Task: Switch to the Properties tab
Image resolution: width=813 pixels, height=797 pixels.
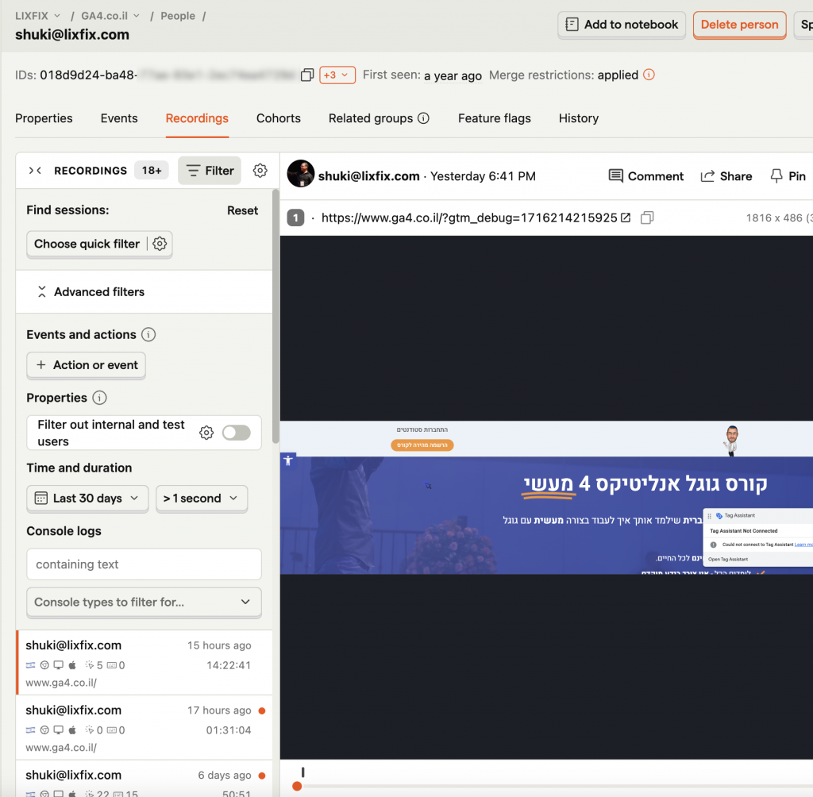Action: pyautogui.click(x=44, y=118)
